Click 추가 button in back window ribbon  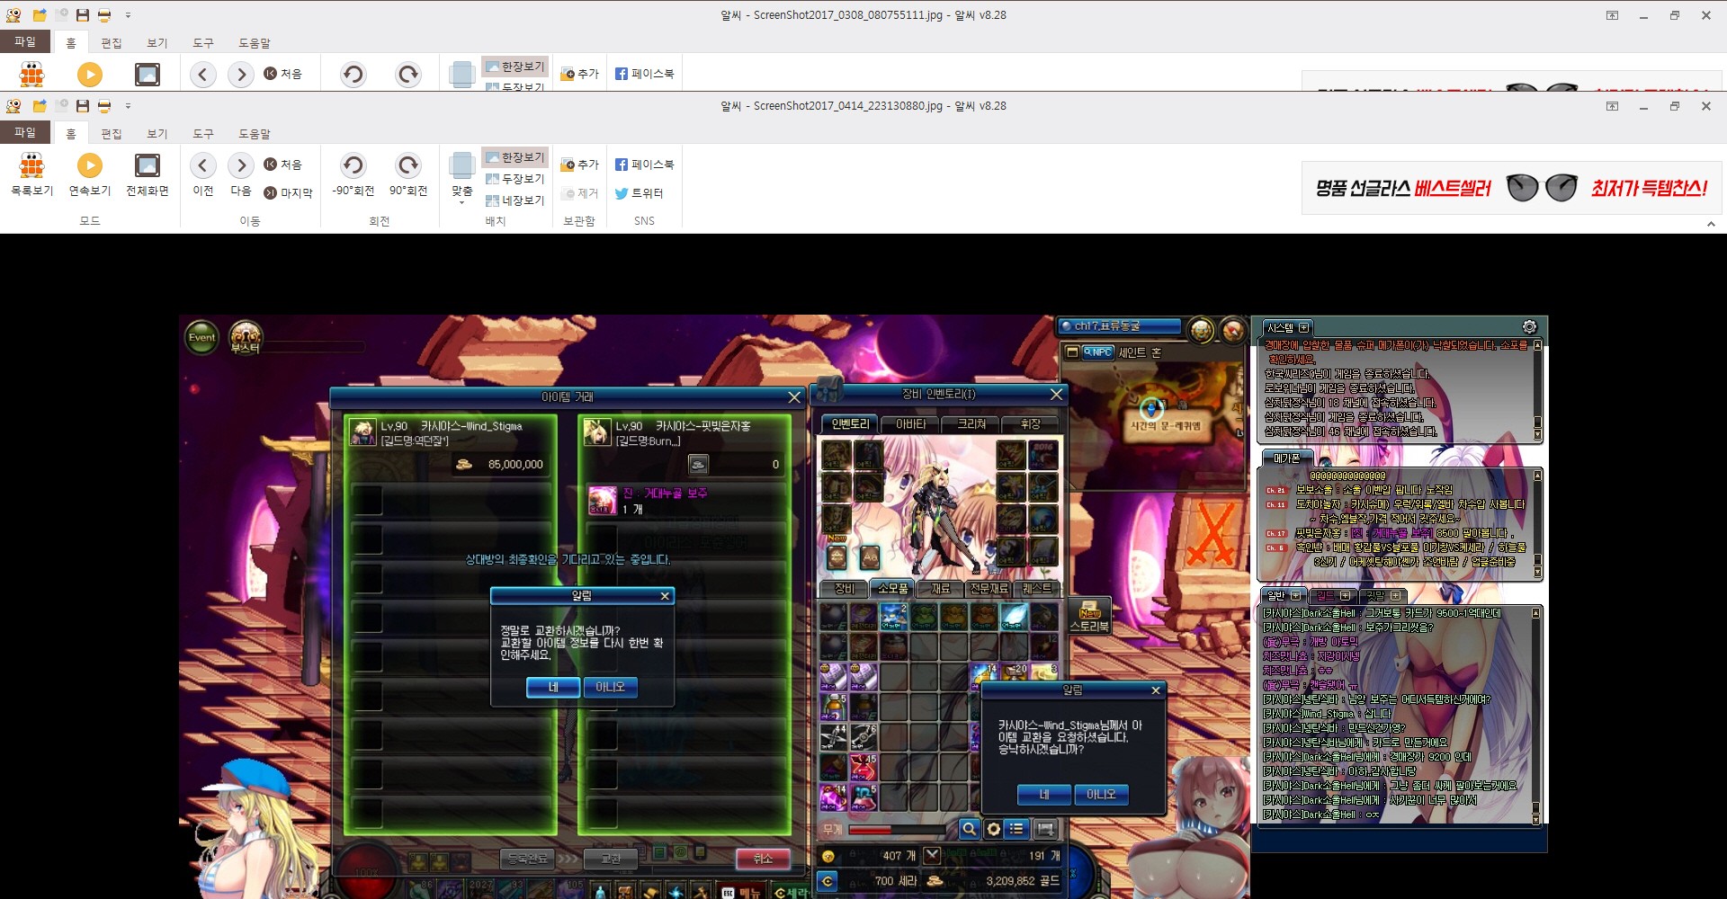click(x=579, y=74)
